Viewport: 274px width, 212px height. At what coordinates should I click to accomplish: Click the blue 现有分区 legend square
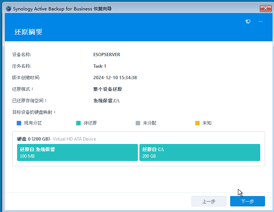19,123
